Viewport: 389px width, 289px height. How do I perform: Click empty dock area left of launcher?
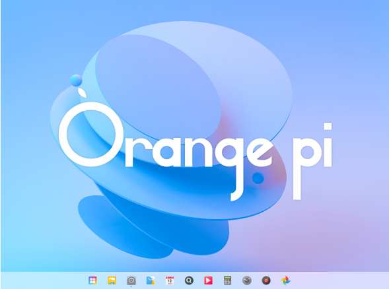point(44,280)
